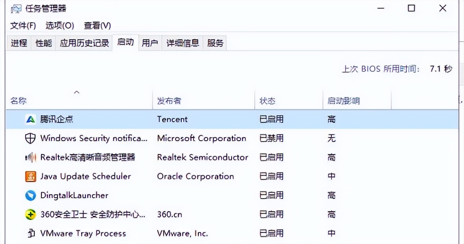
Task: Click the DingtalkLauncher blue icon
Action: coord(30,196)
